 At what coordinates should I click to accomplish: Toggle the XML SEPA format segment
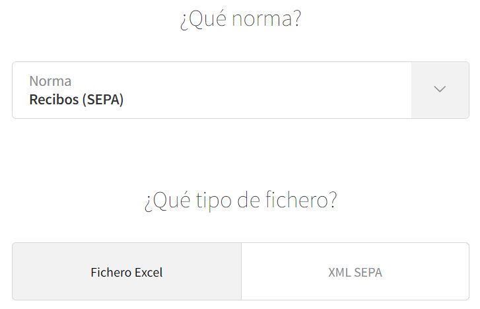click(355, 271)
